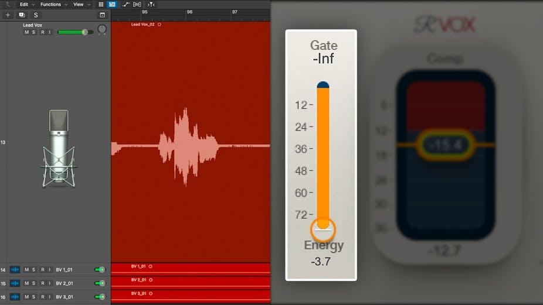This screenshot has height=305, width=543.
Task: Click the Duplicate Track icon
Action: coord(22,15)
